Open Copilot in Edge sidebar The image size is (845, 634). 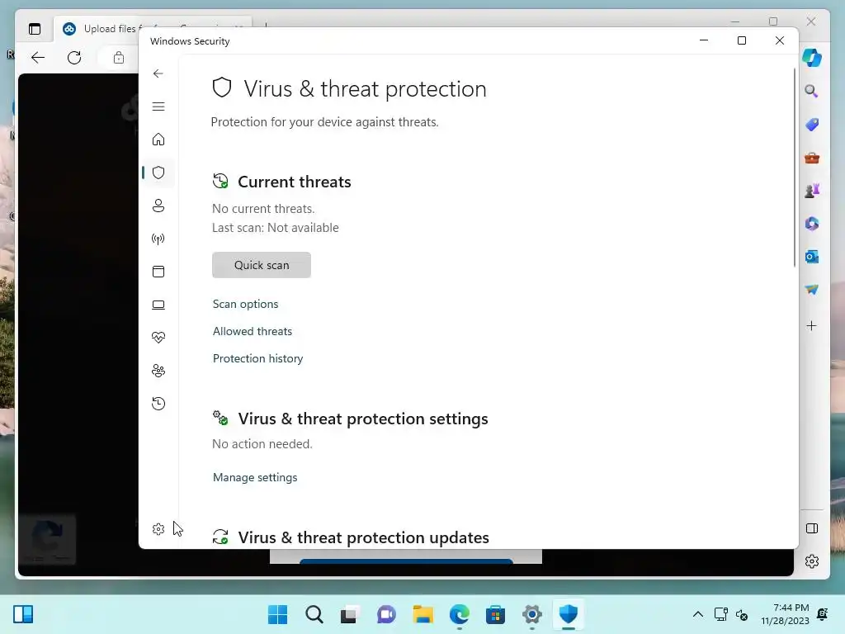[812, 57]
